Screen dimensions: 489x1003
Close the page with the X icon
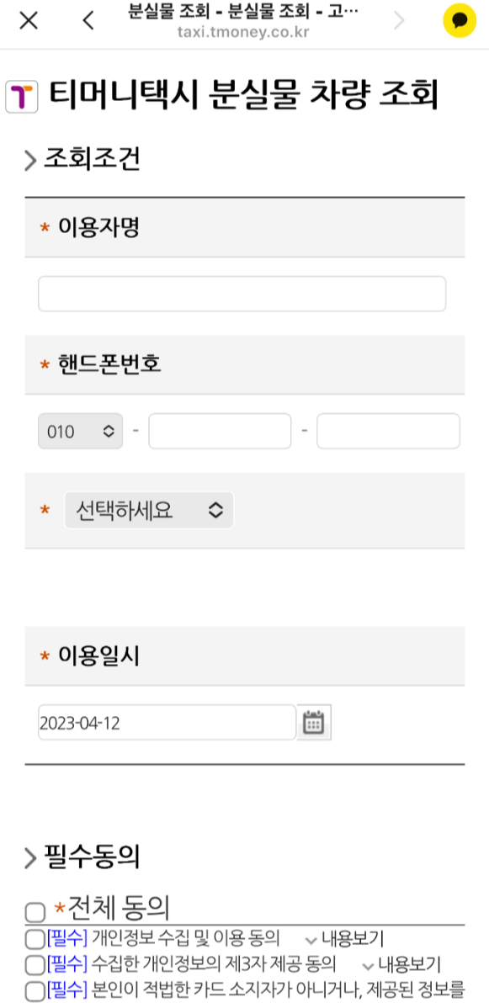[28, 20]
